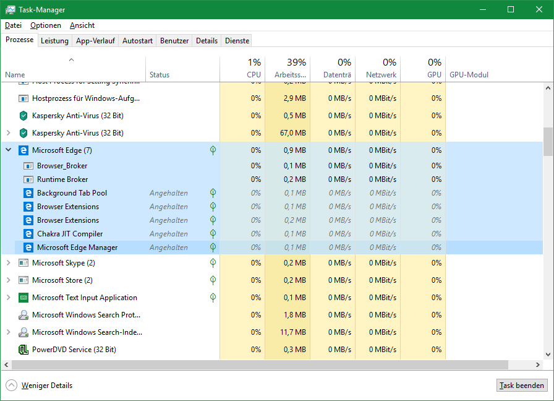Screen dimensions: 554x401
Task: Click the leaf icon in Microsoft Edge Manager row
Action: point(213,248)
